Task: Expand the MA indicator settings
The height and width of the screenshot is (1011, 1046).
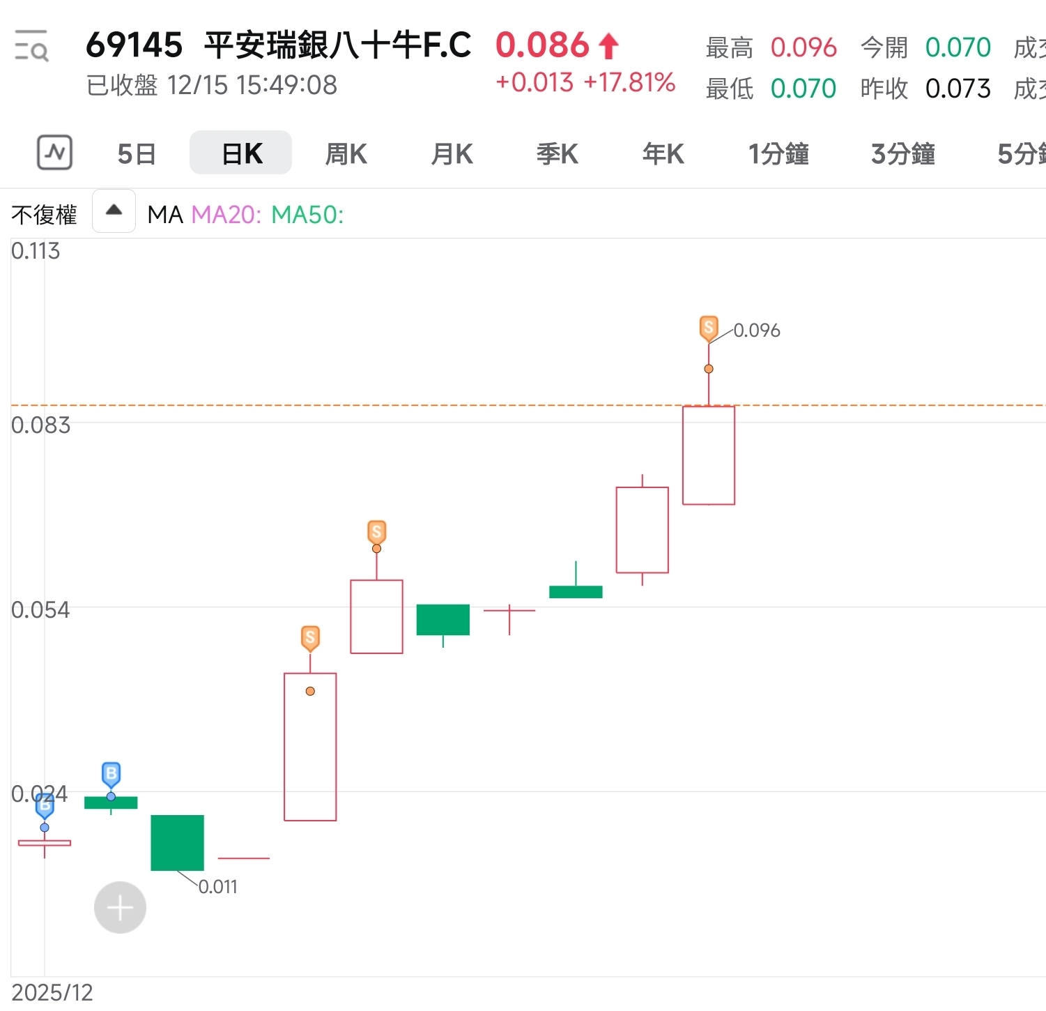Action: point(164,214)
